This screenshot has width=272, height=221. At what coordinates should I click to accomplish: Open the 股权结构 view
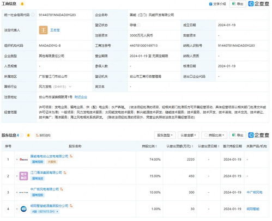(43, 135)
